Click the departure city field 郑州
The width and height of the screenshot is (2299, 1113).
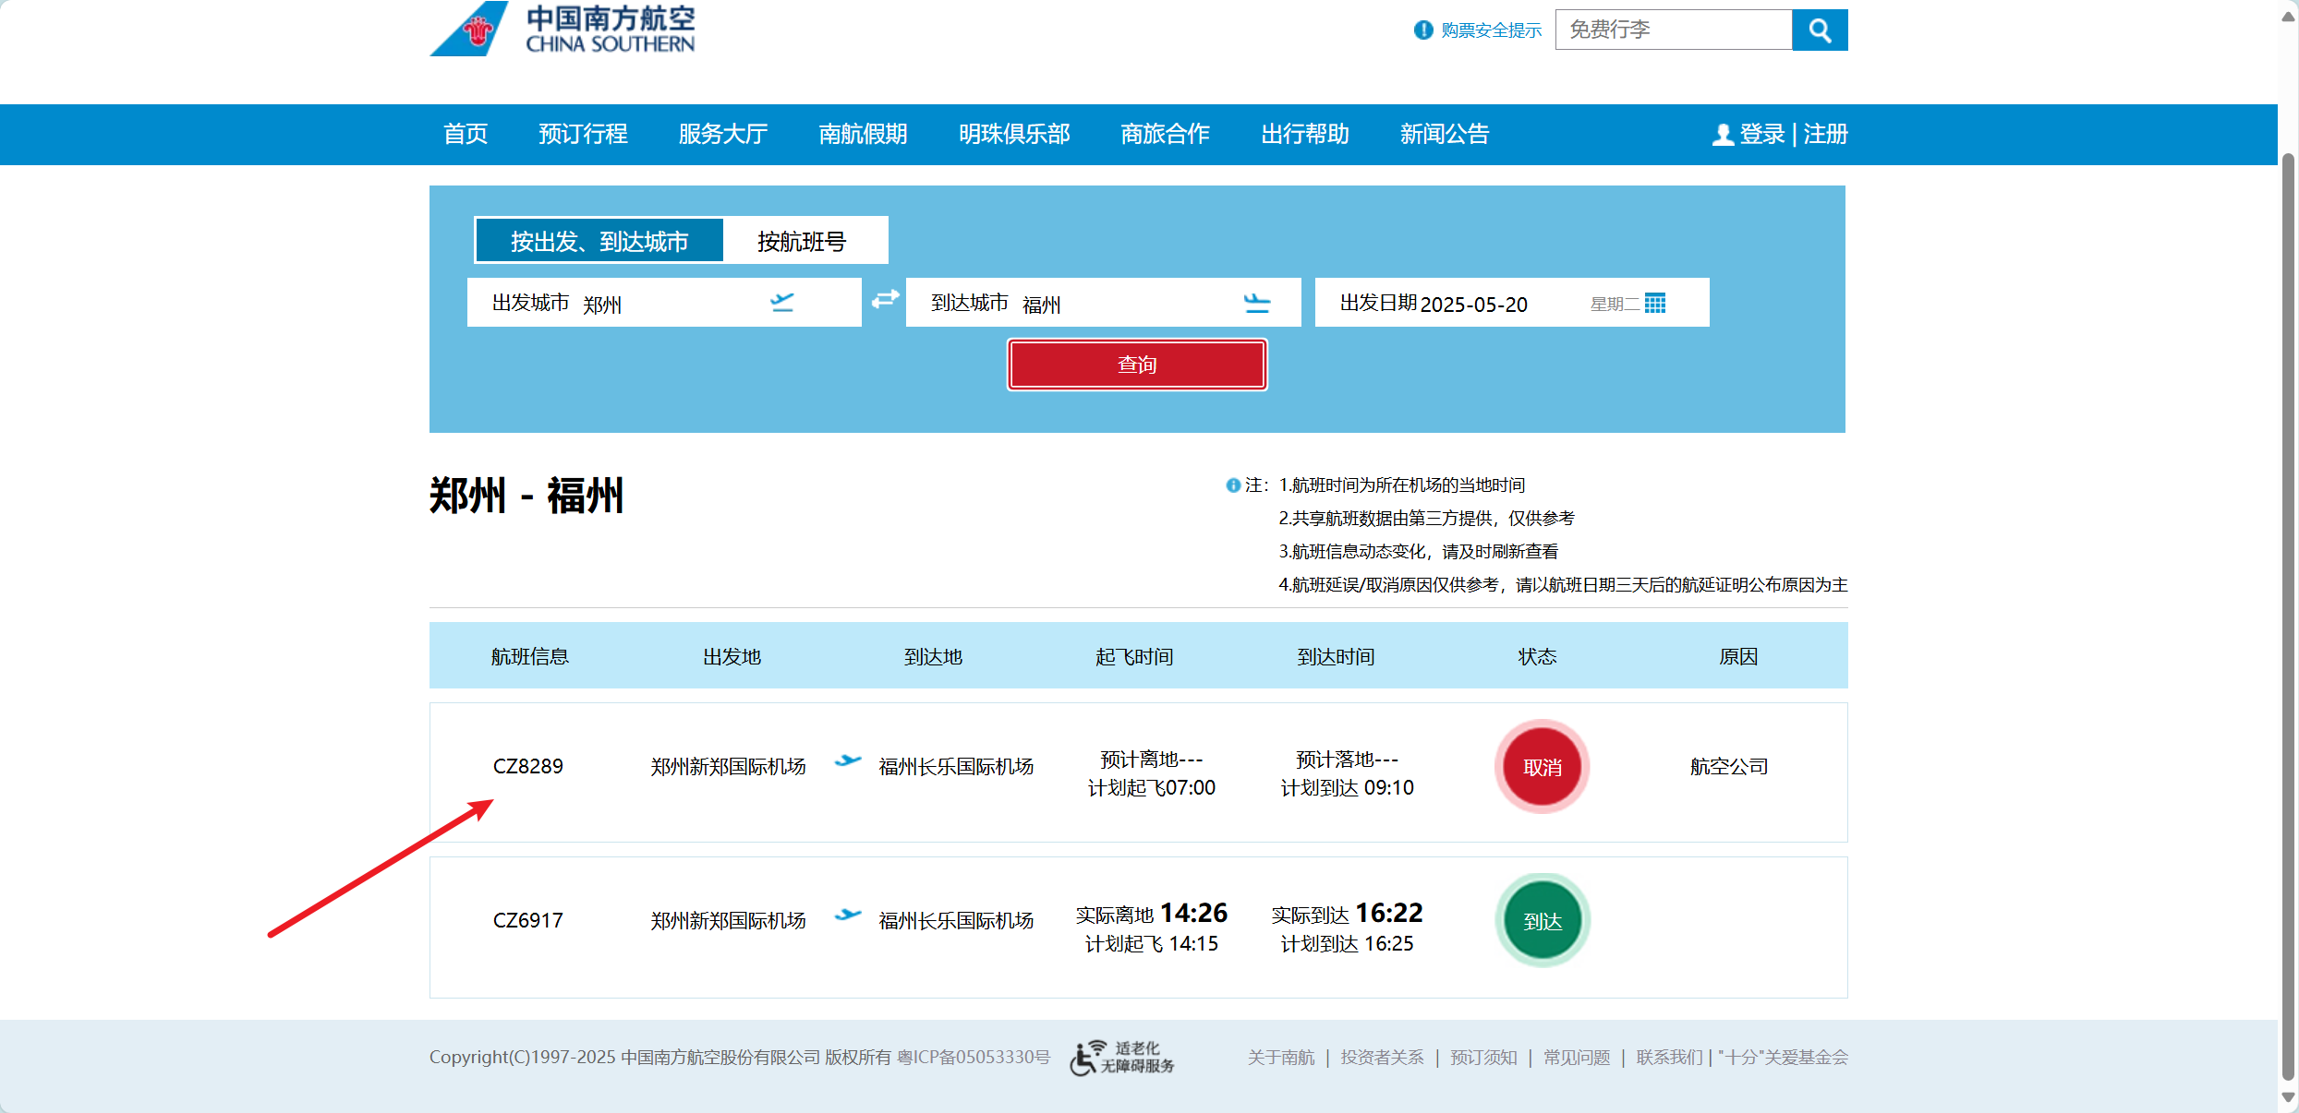point(664,303)
